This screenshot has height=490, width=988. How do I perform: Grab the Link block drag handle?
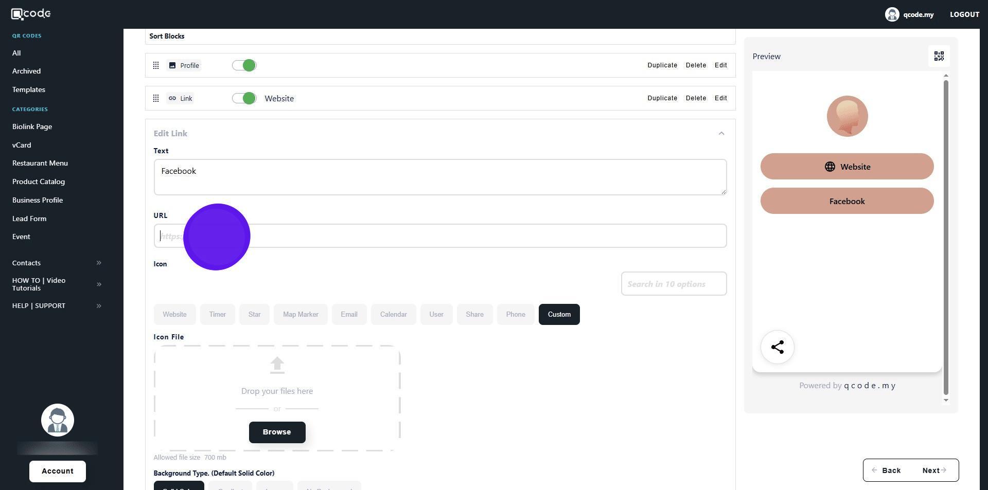[156, 98]
